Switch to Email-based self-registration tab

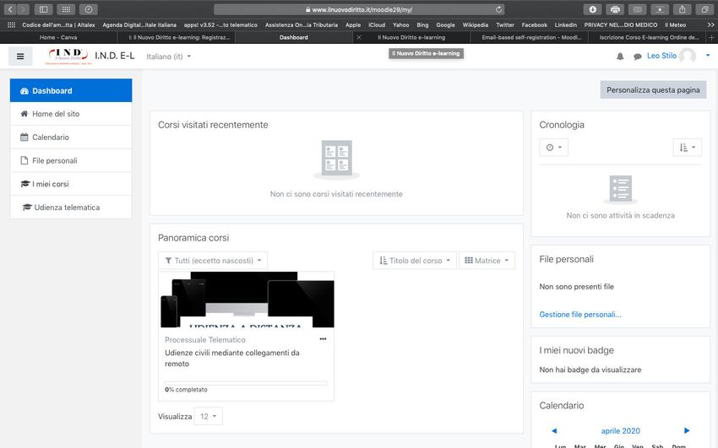click(x=531, y=37)
